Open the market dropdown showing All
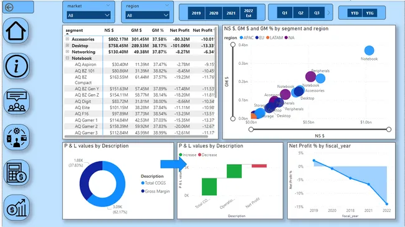This screenshot has width=405, height=227. point(88,16)
